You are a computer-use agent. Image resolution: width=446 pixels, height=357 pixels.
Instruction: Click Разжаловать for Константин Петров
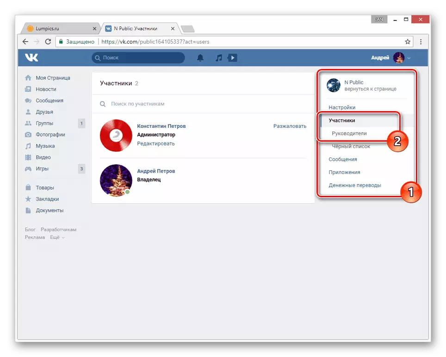point(290,126)
